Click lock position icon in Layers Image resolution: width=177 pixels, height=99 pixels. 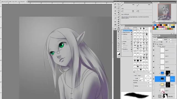click(x=160, y=42)
